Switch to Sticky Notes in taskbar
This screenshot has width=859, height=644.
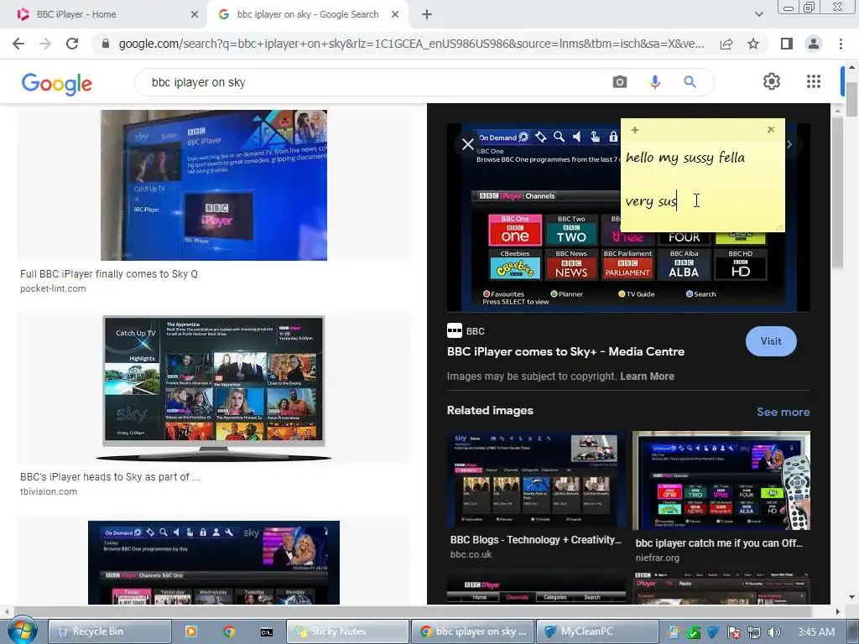tap(347, 631)
